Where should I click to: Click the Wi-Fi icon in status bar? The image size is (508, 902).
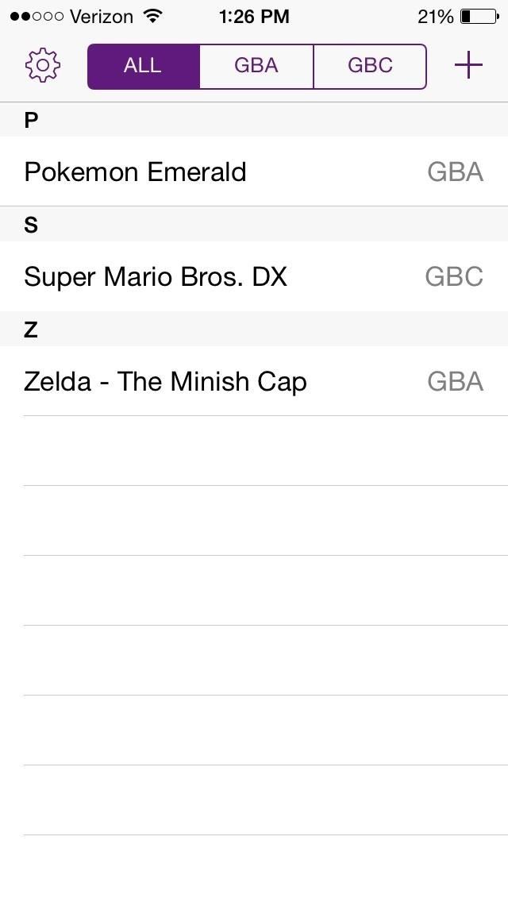152,16
